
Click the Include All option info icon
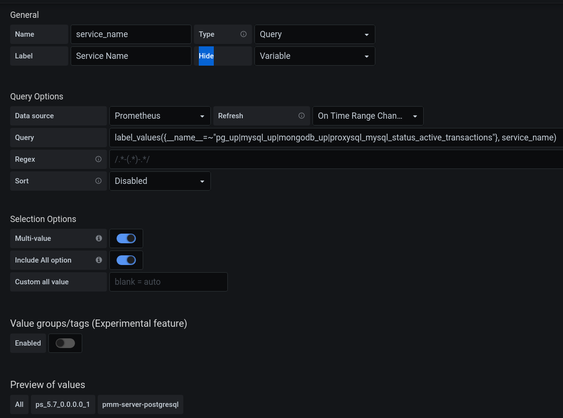[99, 260]
